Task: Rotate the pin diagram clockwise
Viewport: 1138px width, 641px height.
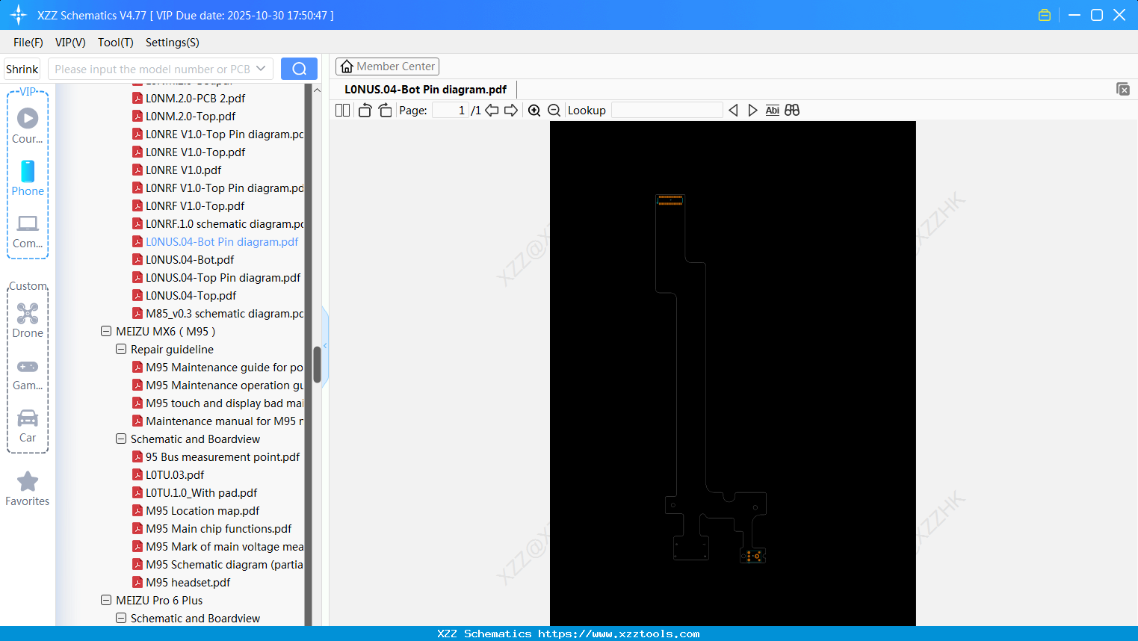Action: coord(384,110)
